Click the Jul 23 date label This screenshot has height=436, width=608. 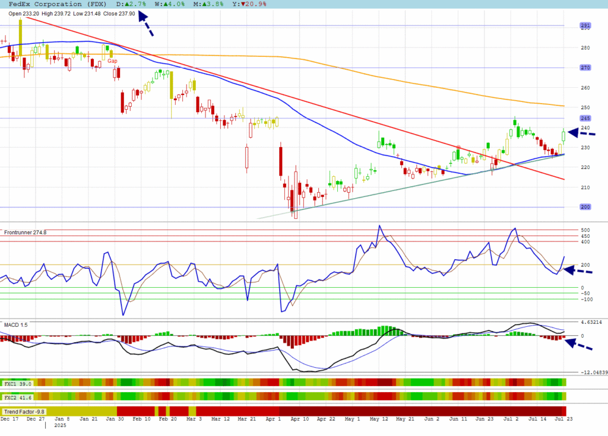tap(563, 419)
